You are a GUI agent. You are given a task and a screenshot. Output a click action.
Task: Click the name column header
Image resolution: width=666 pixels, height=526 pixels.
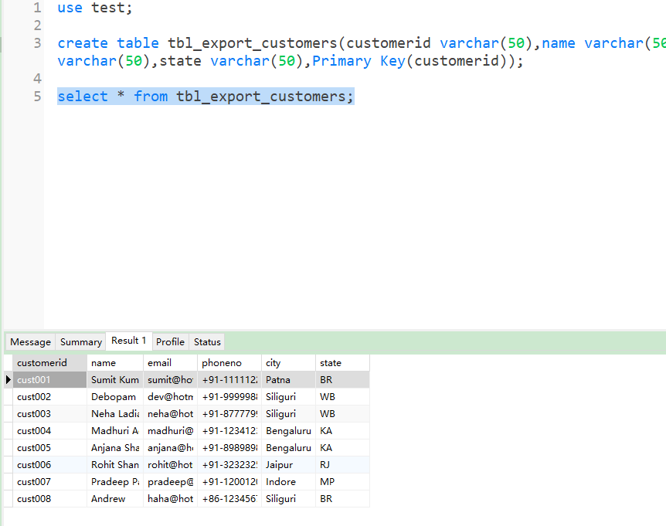click(x=114, y=363)
